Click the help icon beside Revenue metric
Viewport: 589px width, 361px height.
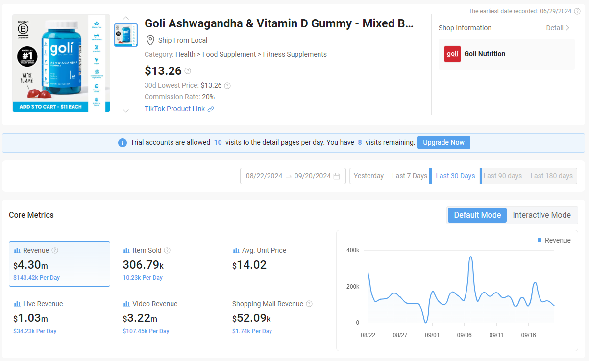55,250
